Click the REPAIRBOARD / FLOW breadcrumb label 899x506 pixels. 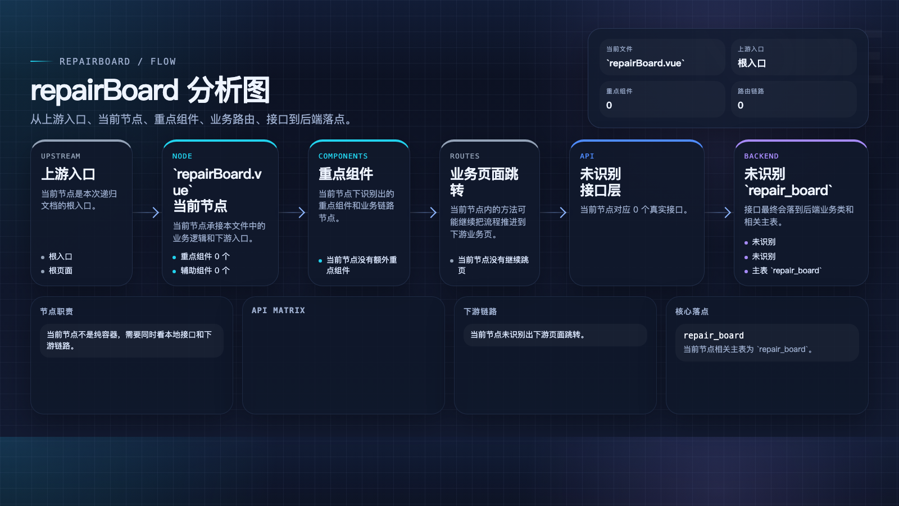click(x=117, y=61)
